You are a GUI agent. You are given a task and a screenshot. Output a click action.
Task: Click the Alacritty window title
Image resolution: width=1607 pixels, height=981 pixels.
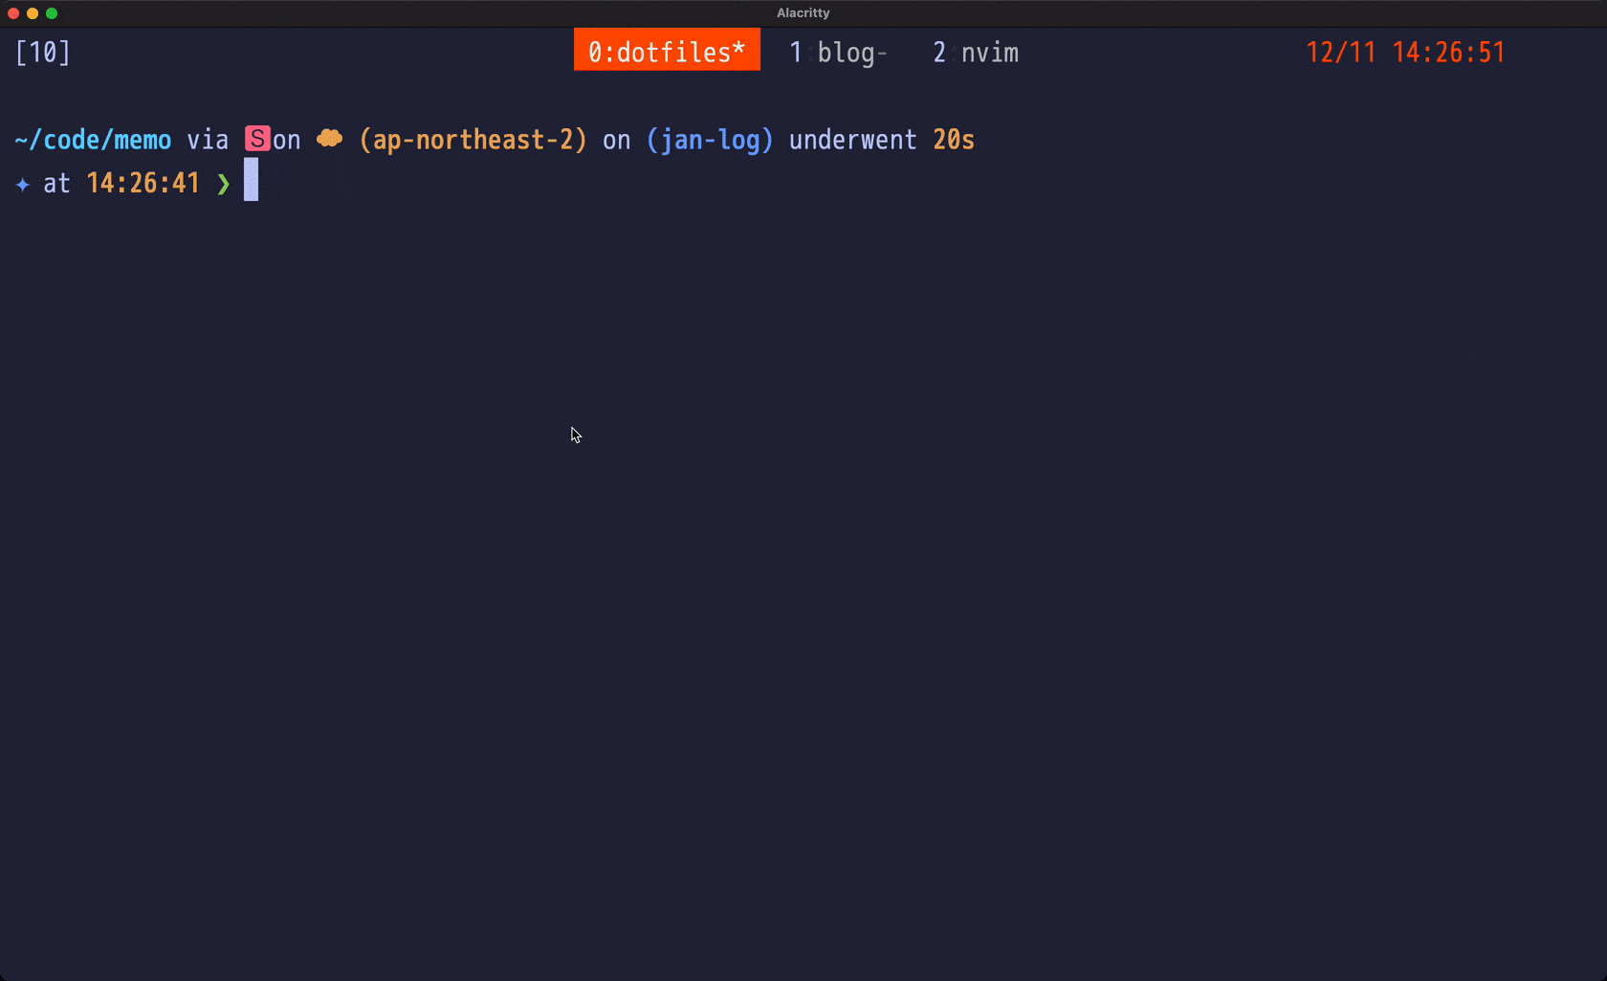click(803, 13)
